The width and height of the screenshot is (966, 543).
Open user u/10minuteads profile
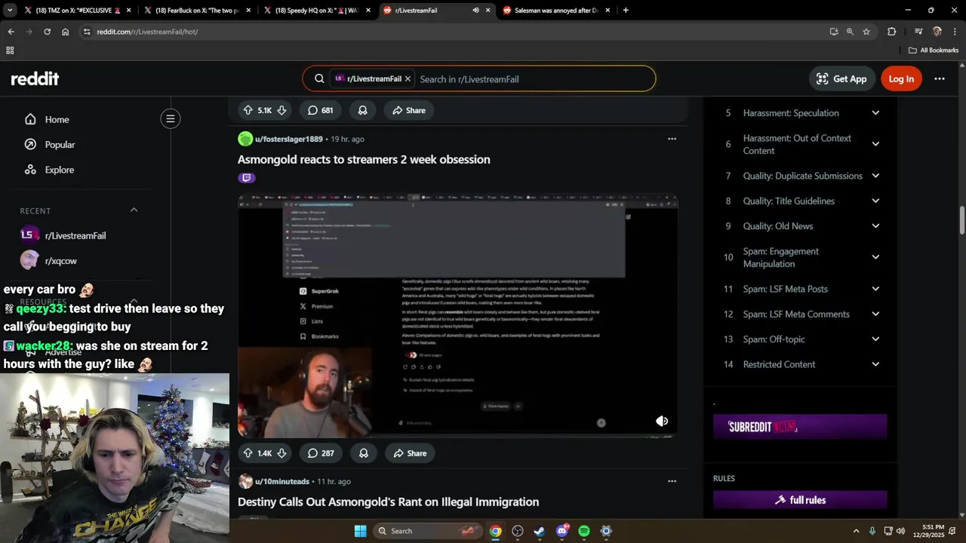coord(282,481)
